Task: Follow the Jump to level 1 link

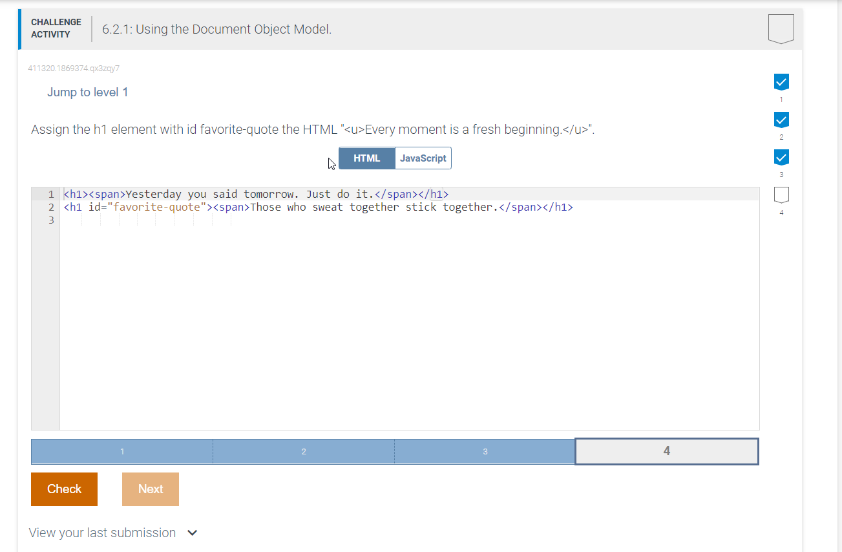Action: [87, 92]
